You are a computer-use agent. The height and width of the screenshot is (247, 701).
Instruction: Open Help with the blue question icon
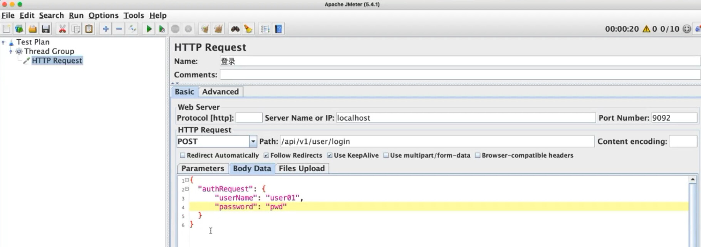click(278, 29)
